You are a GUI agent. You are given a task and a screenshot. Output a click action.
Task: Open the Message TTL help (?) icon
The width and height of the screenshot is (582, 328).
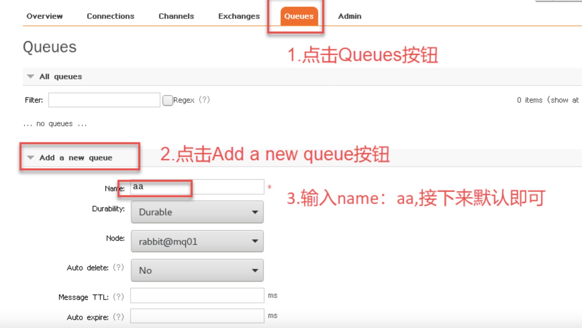[118, 296]
